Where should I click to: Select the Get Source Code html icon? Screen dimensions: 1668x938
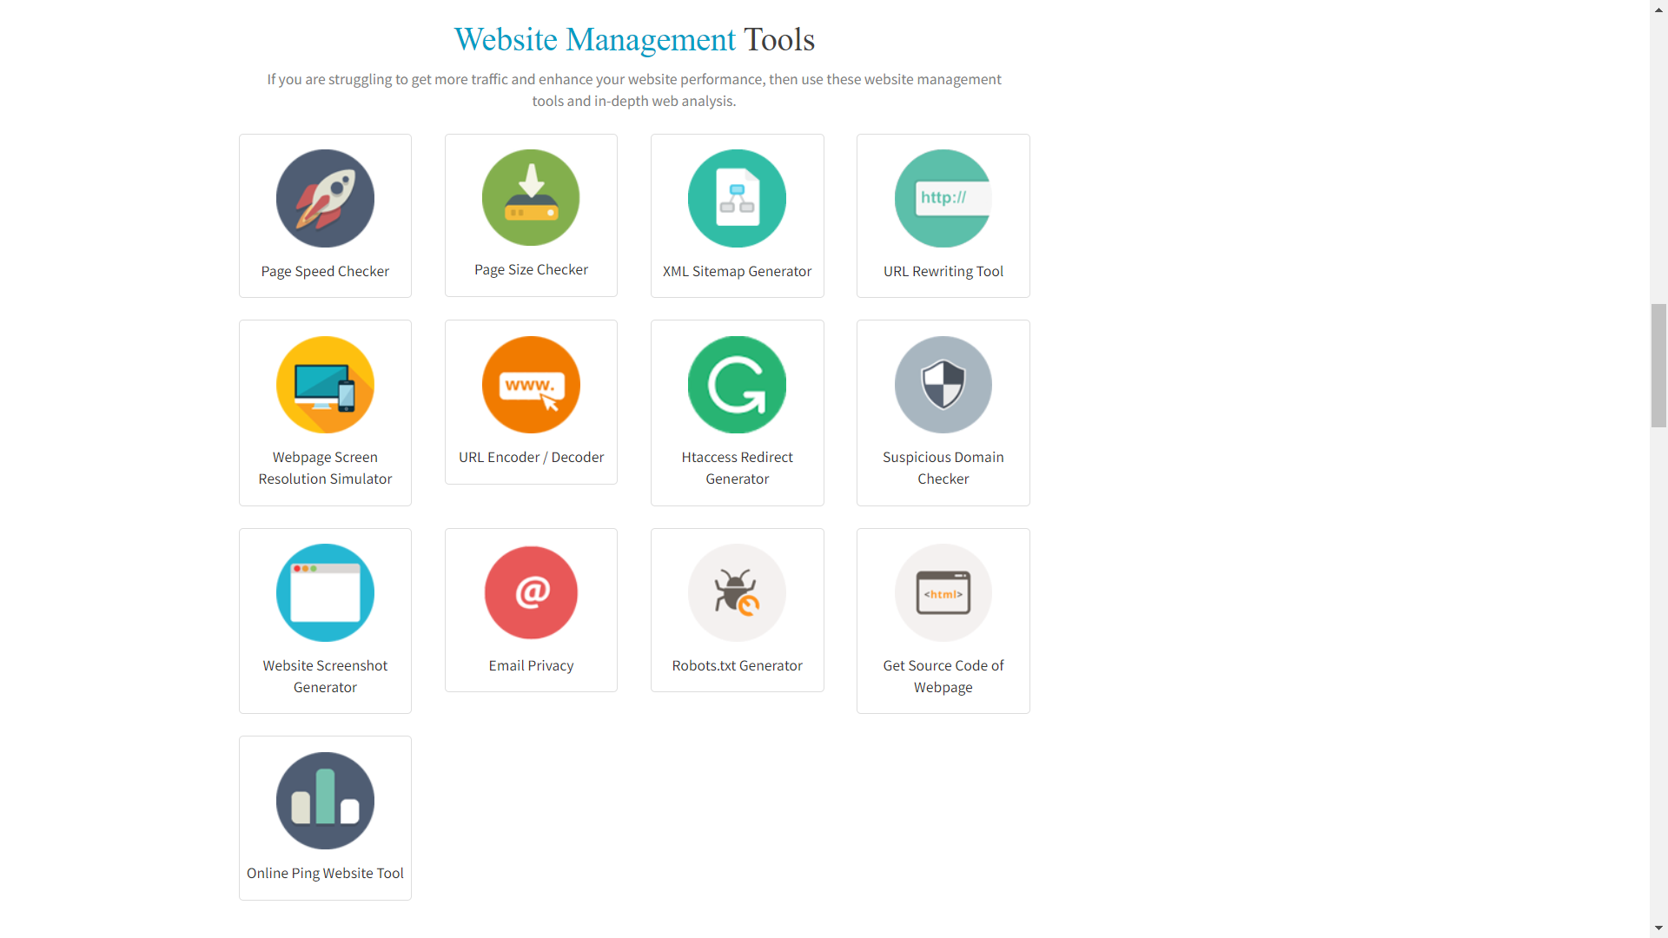[943, 593]
